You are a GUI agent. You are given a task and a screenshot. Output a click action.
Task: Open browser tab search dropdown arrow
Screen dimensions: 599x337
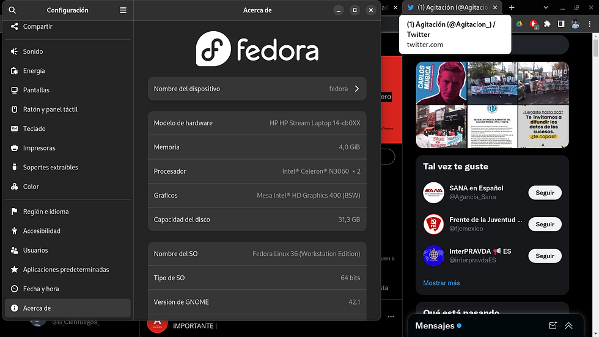click(x=546, y=7)
